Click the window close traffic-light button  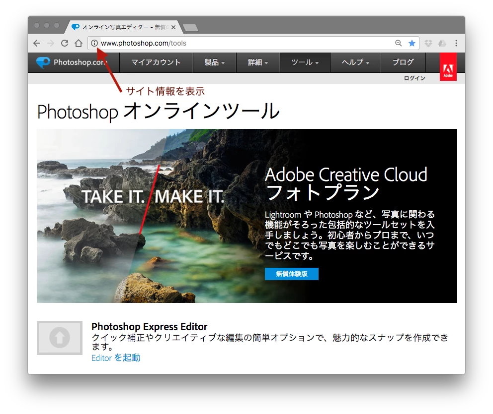click(37, 25)
